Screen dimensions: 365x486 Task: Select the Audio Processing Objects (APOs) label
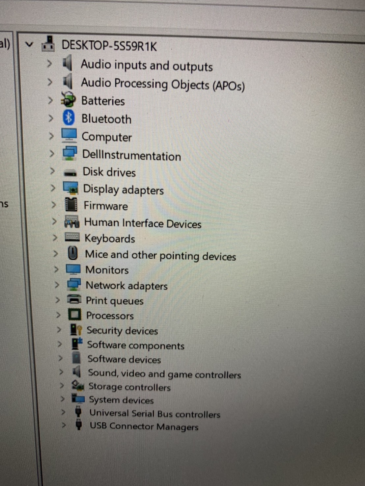[x=163, y=84]
